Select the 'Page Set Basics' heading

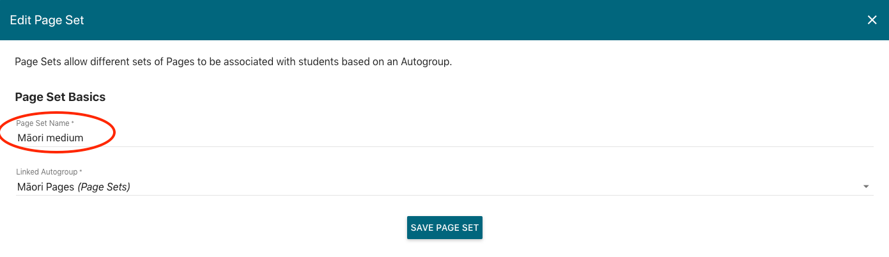coord(60,97)
